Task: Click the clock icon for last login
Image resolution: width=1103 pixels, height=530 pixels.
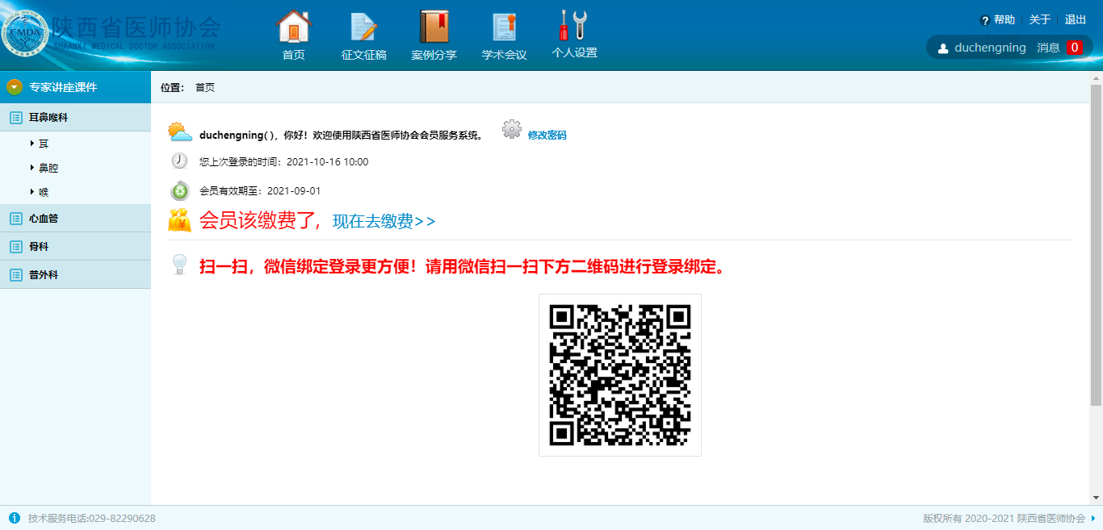Action: [x=179, y=161]
